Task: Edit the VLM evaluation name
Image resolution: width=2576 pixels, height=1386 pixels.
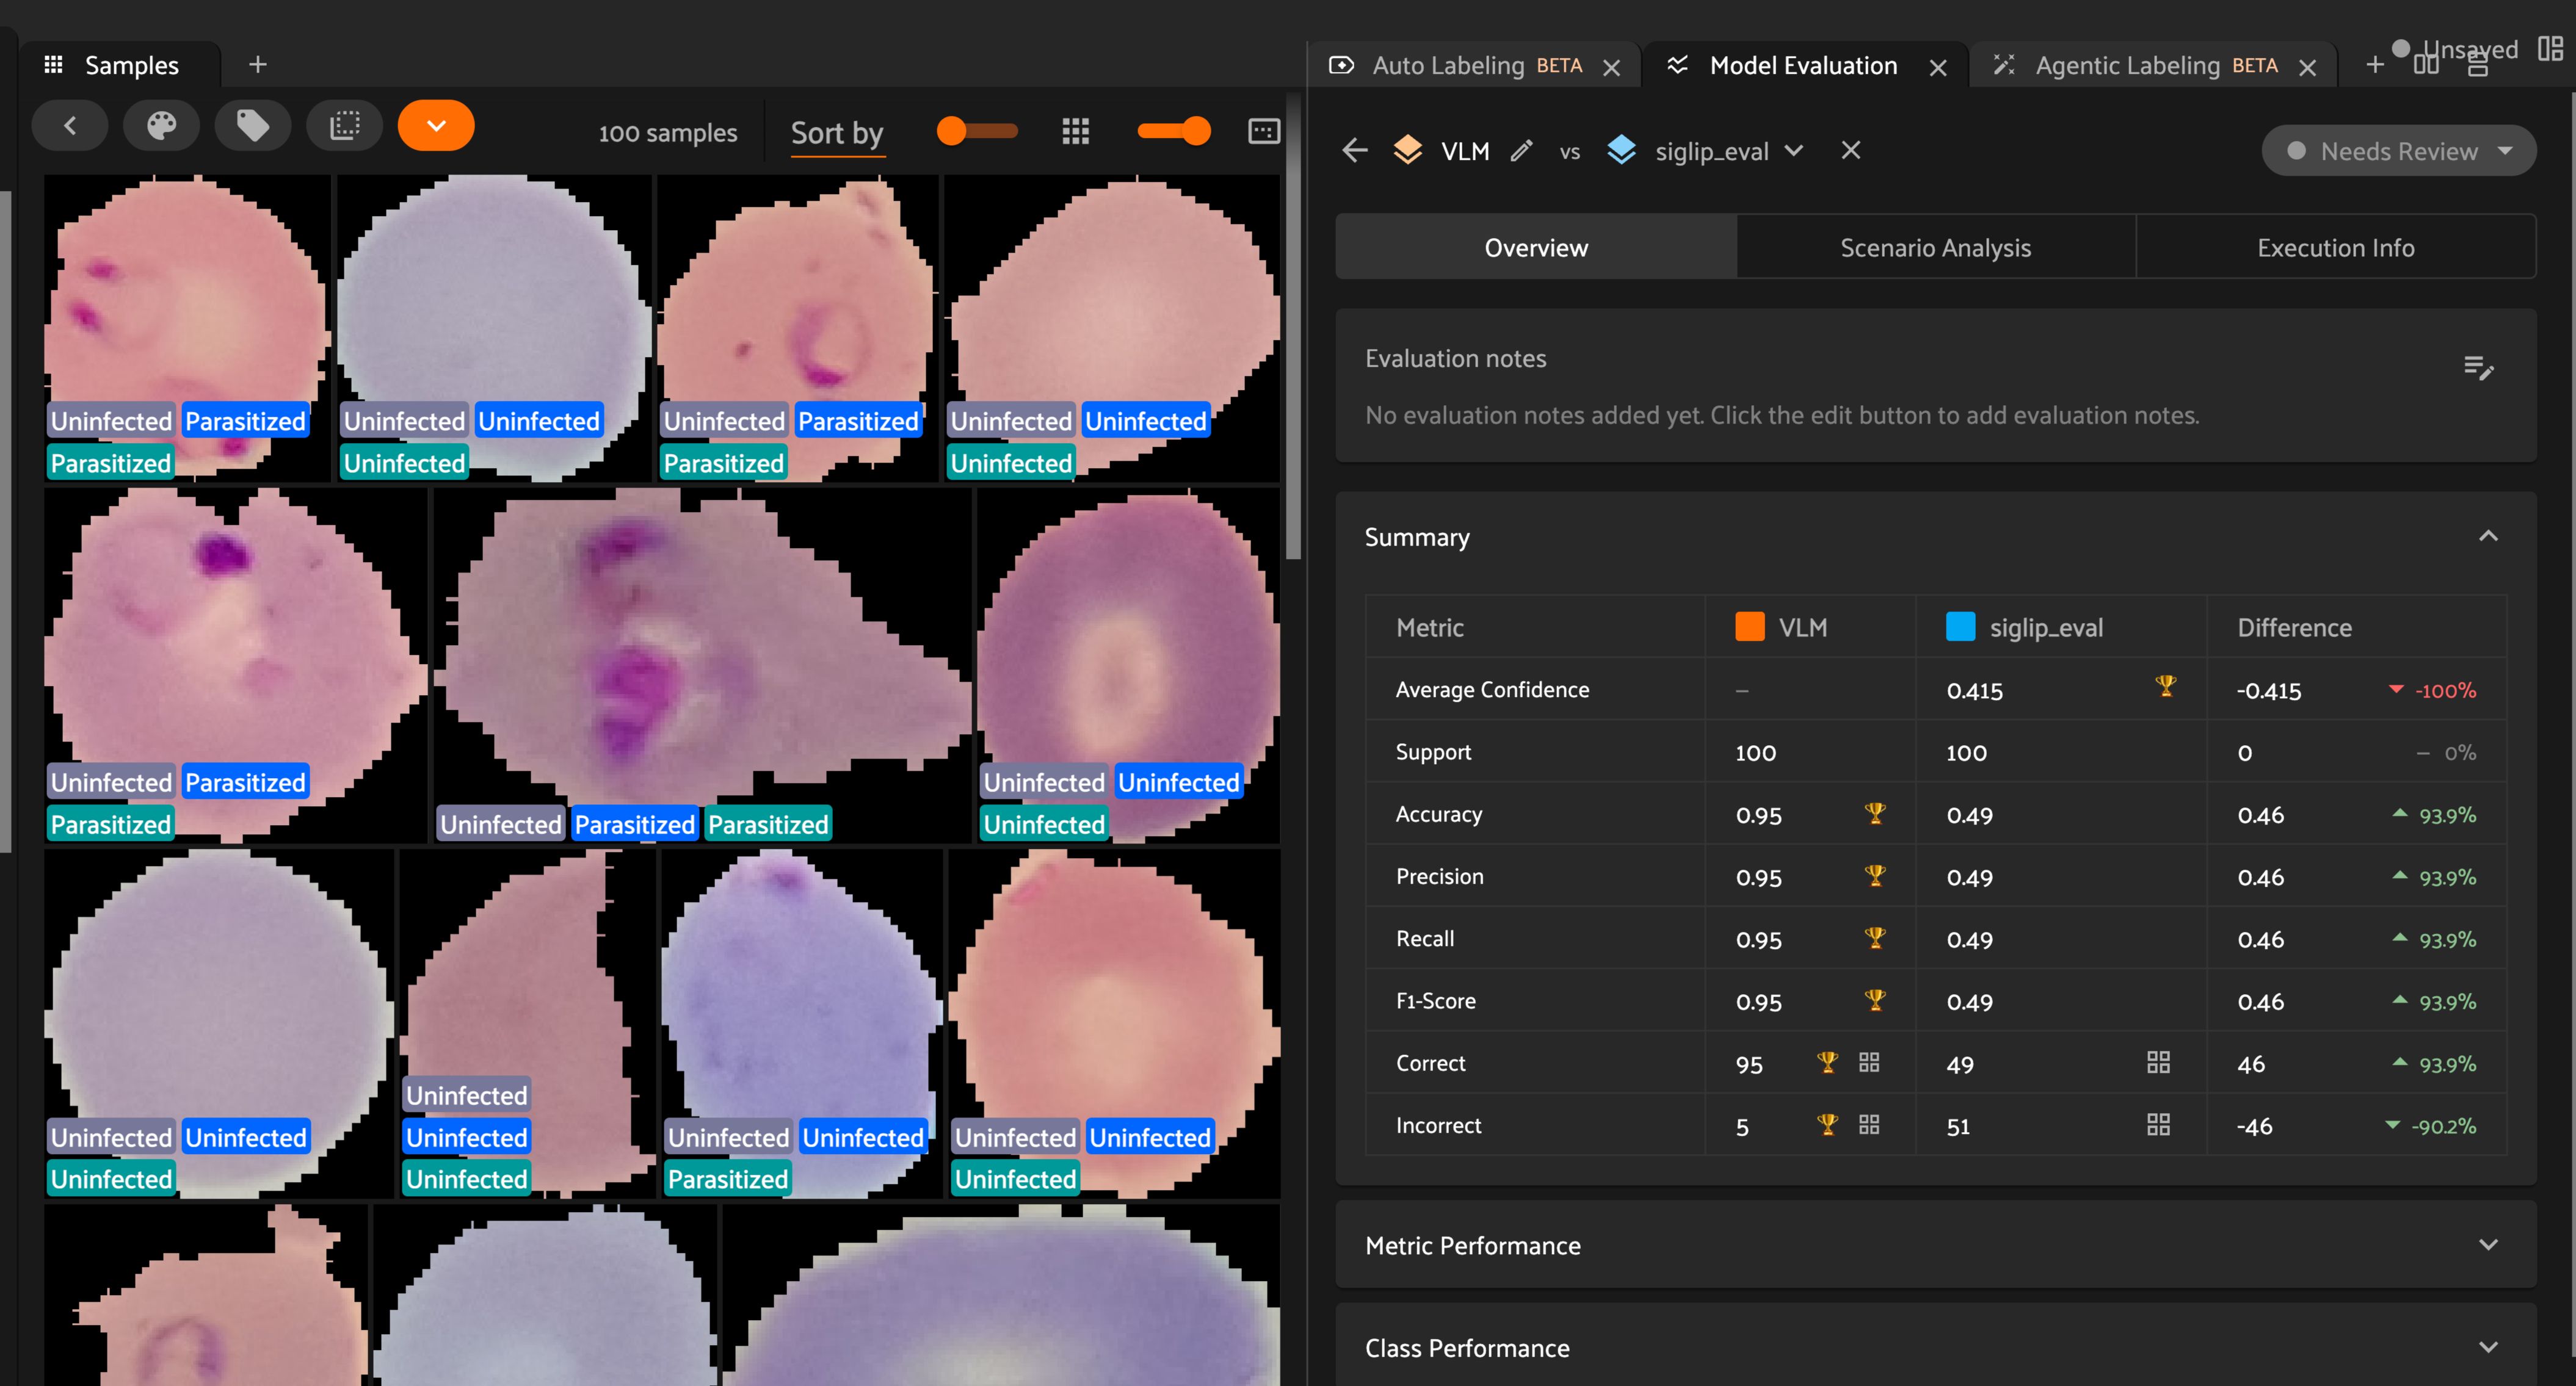Action: [x=1521, y=151]
